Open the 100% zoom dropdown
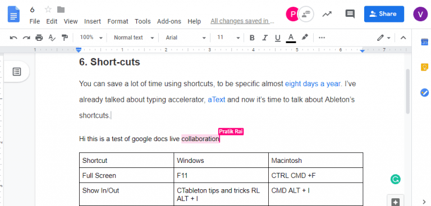431x206 pixels. click(x=91, y=38)
